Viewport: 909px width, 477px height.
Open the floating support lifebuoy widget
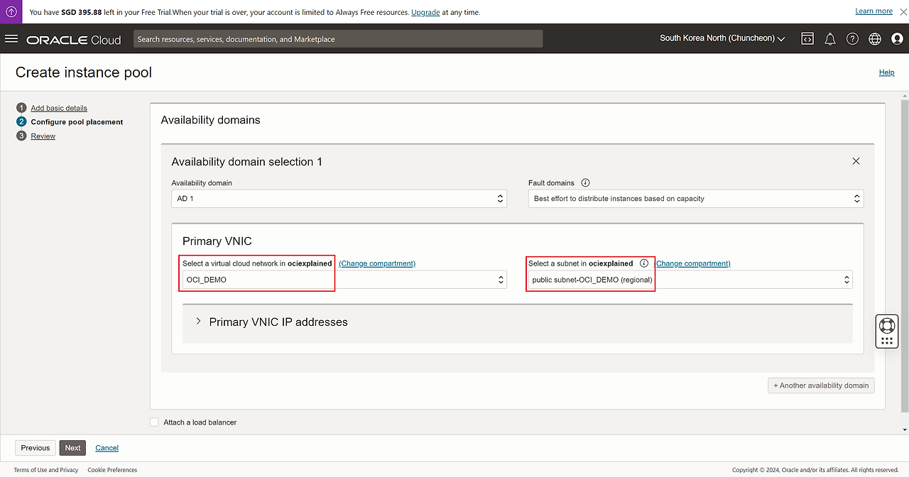(x=886, y=326)
